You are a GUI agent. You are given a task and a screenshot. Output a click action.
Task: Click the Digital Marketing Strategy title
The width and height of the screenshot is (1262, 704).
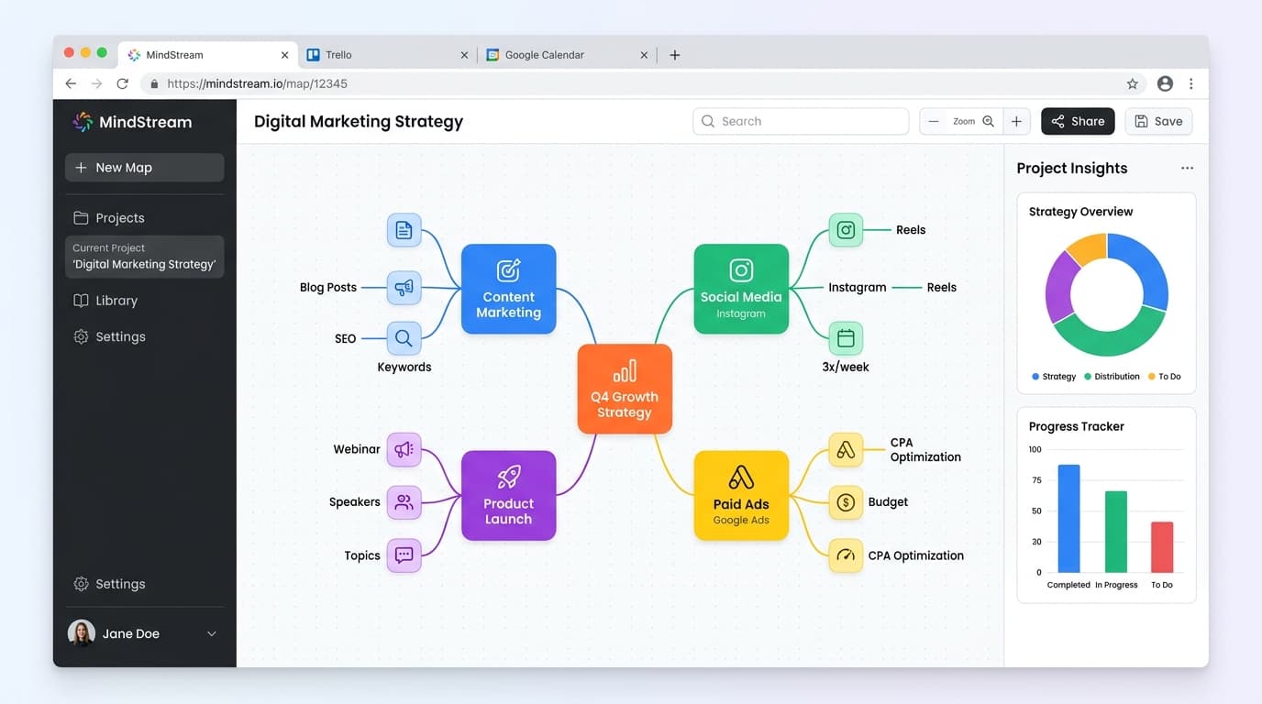[359, 121]
